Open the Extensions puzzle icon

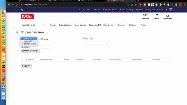point(165,5)
